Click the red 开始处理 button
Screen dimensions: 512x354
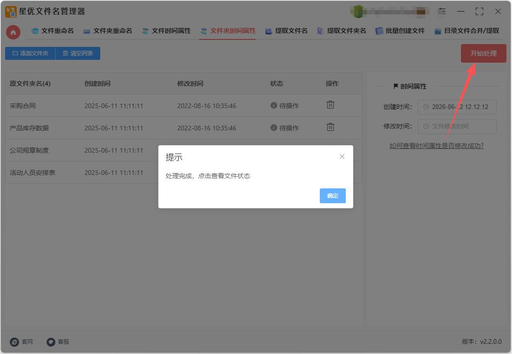(483, 53)
